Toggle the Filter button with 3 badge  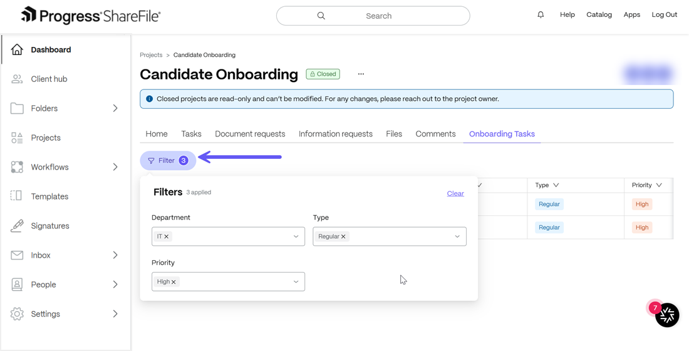click(168, 161)
